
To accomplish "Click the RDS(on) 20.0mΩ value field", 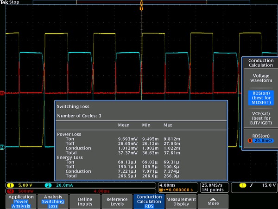I will pos(263,141).
